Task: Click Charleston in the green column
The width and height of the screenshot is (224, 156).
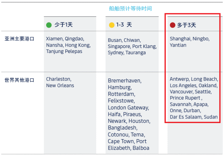Action: click(58, 79)
